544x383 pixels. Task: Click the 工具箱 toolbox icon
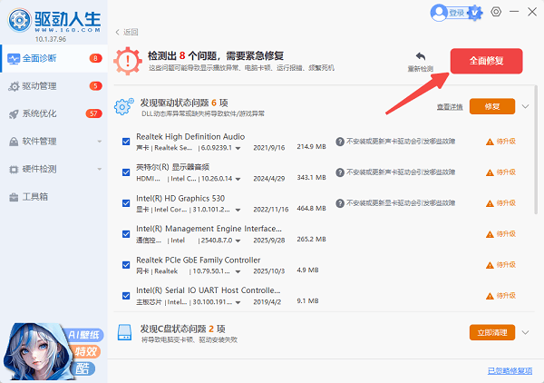tap(14, 197)
